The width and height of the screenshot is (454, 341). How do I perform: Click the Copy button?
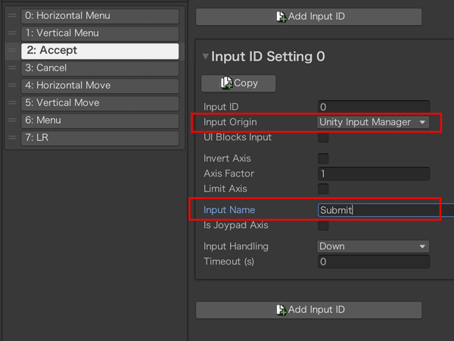coord(238,83)
